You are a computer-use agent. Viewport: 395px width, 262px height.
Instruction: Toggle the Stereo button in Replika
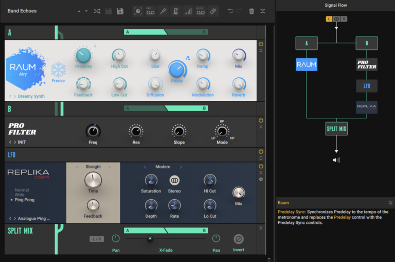[x=174, y=181]
